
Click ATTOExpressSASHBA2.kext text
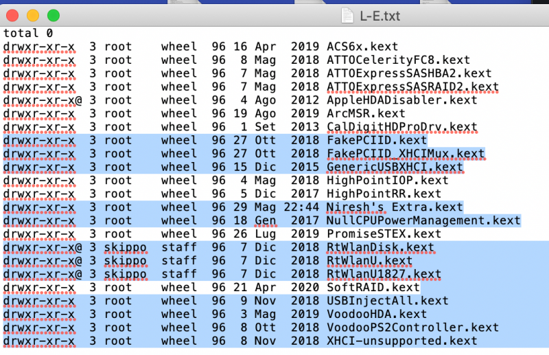click(x=409, y=73)
